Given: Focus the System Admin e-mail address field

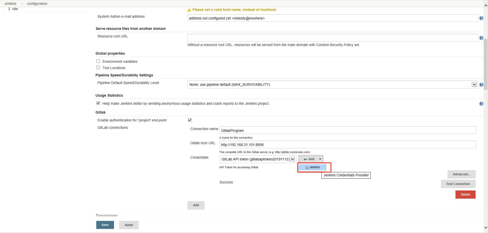Looking at the screenshot, I should click(332, 18).
